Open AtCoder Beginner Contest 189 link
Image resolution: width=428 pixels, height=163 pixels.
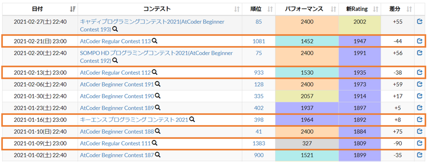[x=117, y=108]
